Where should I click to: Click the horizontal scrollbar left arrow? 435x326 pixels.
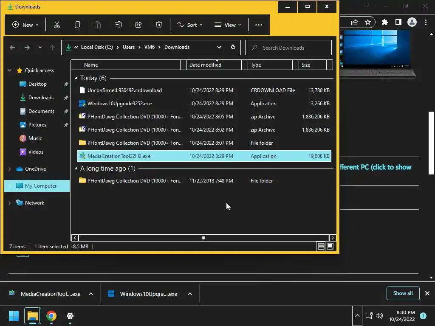click(x=75, y=238)
